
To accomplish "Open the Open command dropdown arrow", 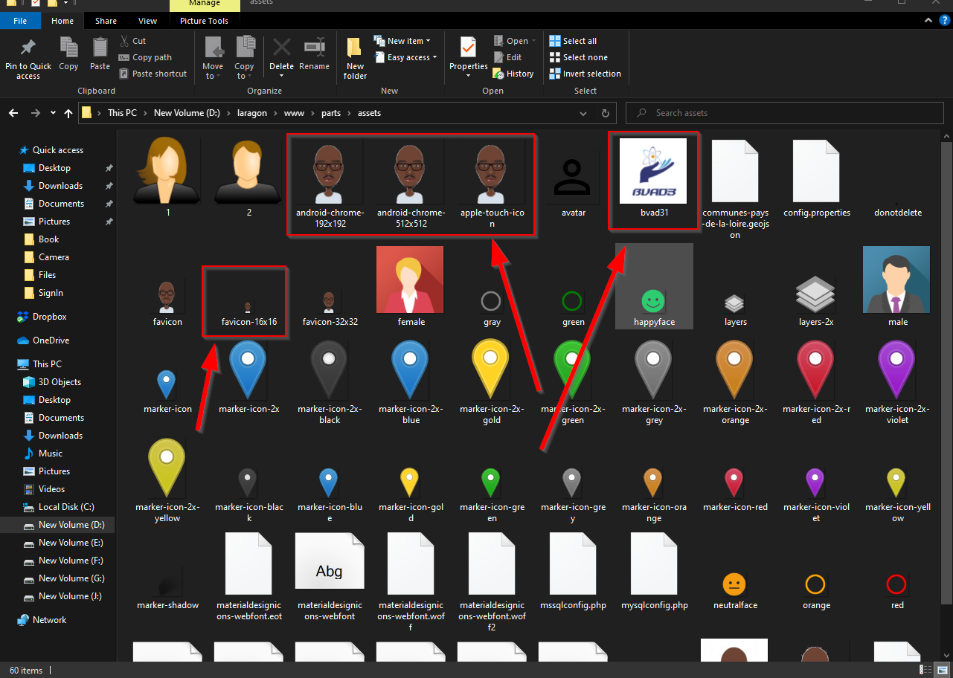I will click(534, 41).
